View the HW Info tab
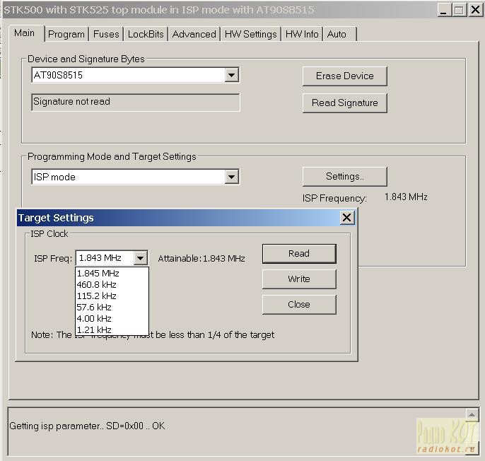This screenshot has width=485, height=461. 302,34
